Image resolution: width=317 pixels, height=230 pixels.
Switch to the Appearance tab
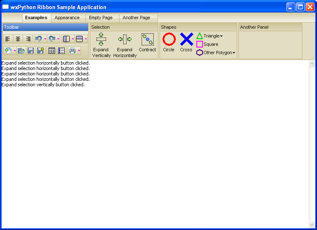pos(67,18)
